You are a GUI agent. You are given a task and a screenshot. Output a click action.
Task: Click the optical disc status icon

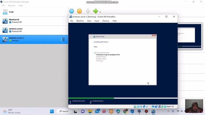pyautogui.click(x=138, y=106)
